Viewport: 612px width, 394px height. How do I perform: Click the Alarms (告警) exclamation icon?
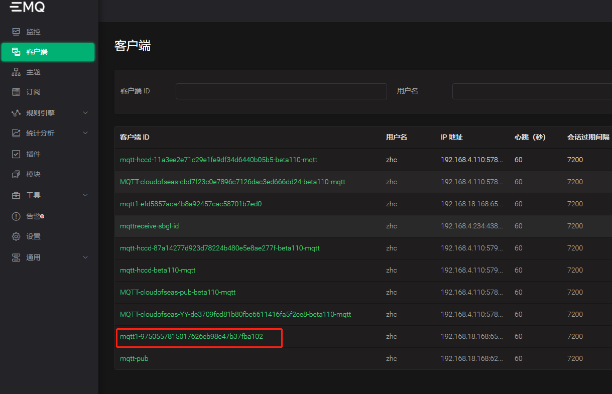tap(16, 216)
